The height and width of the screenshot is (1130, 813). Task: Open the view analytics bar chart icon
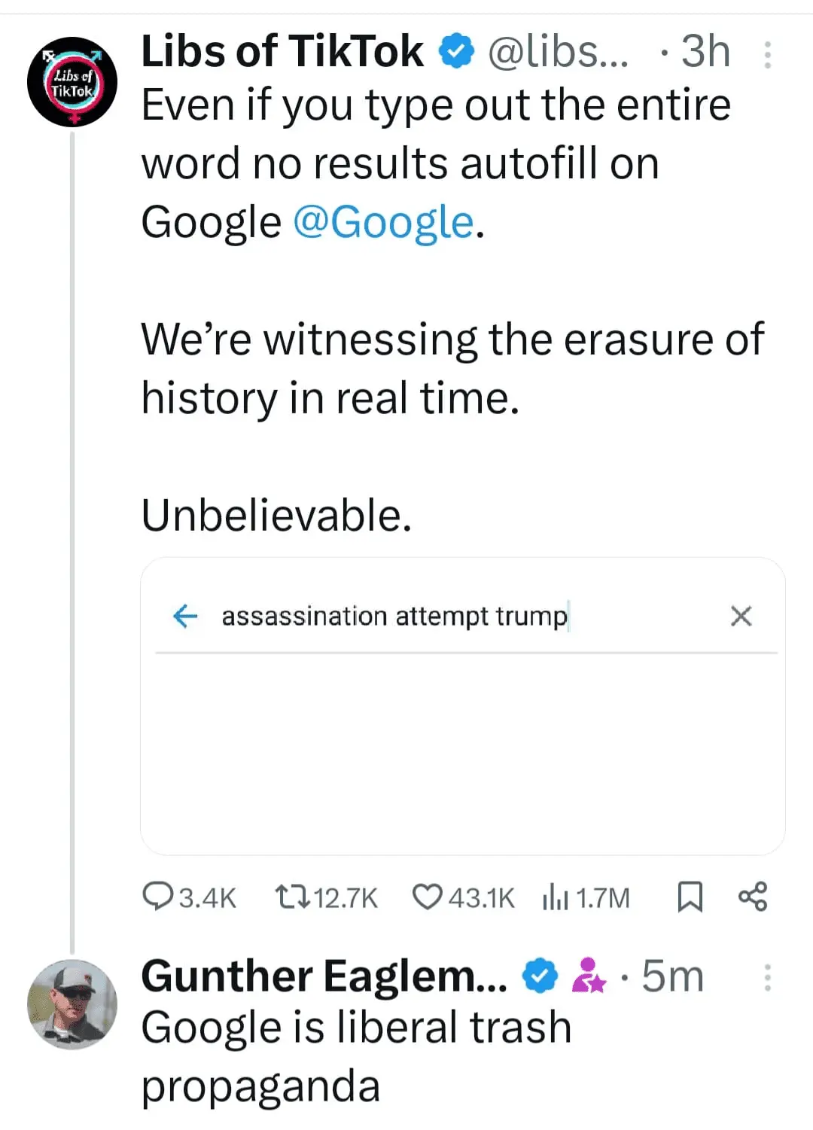click(555, 897)
